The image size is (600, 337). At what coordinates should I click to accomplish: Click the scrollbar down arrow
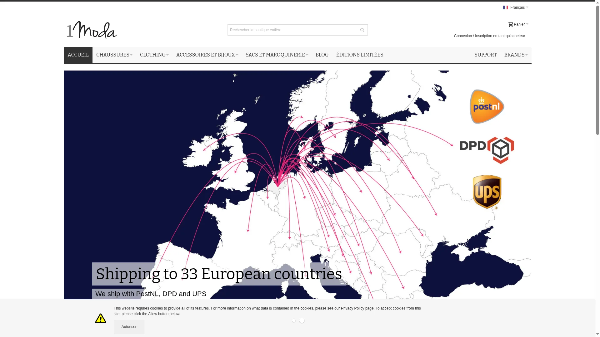598,335
